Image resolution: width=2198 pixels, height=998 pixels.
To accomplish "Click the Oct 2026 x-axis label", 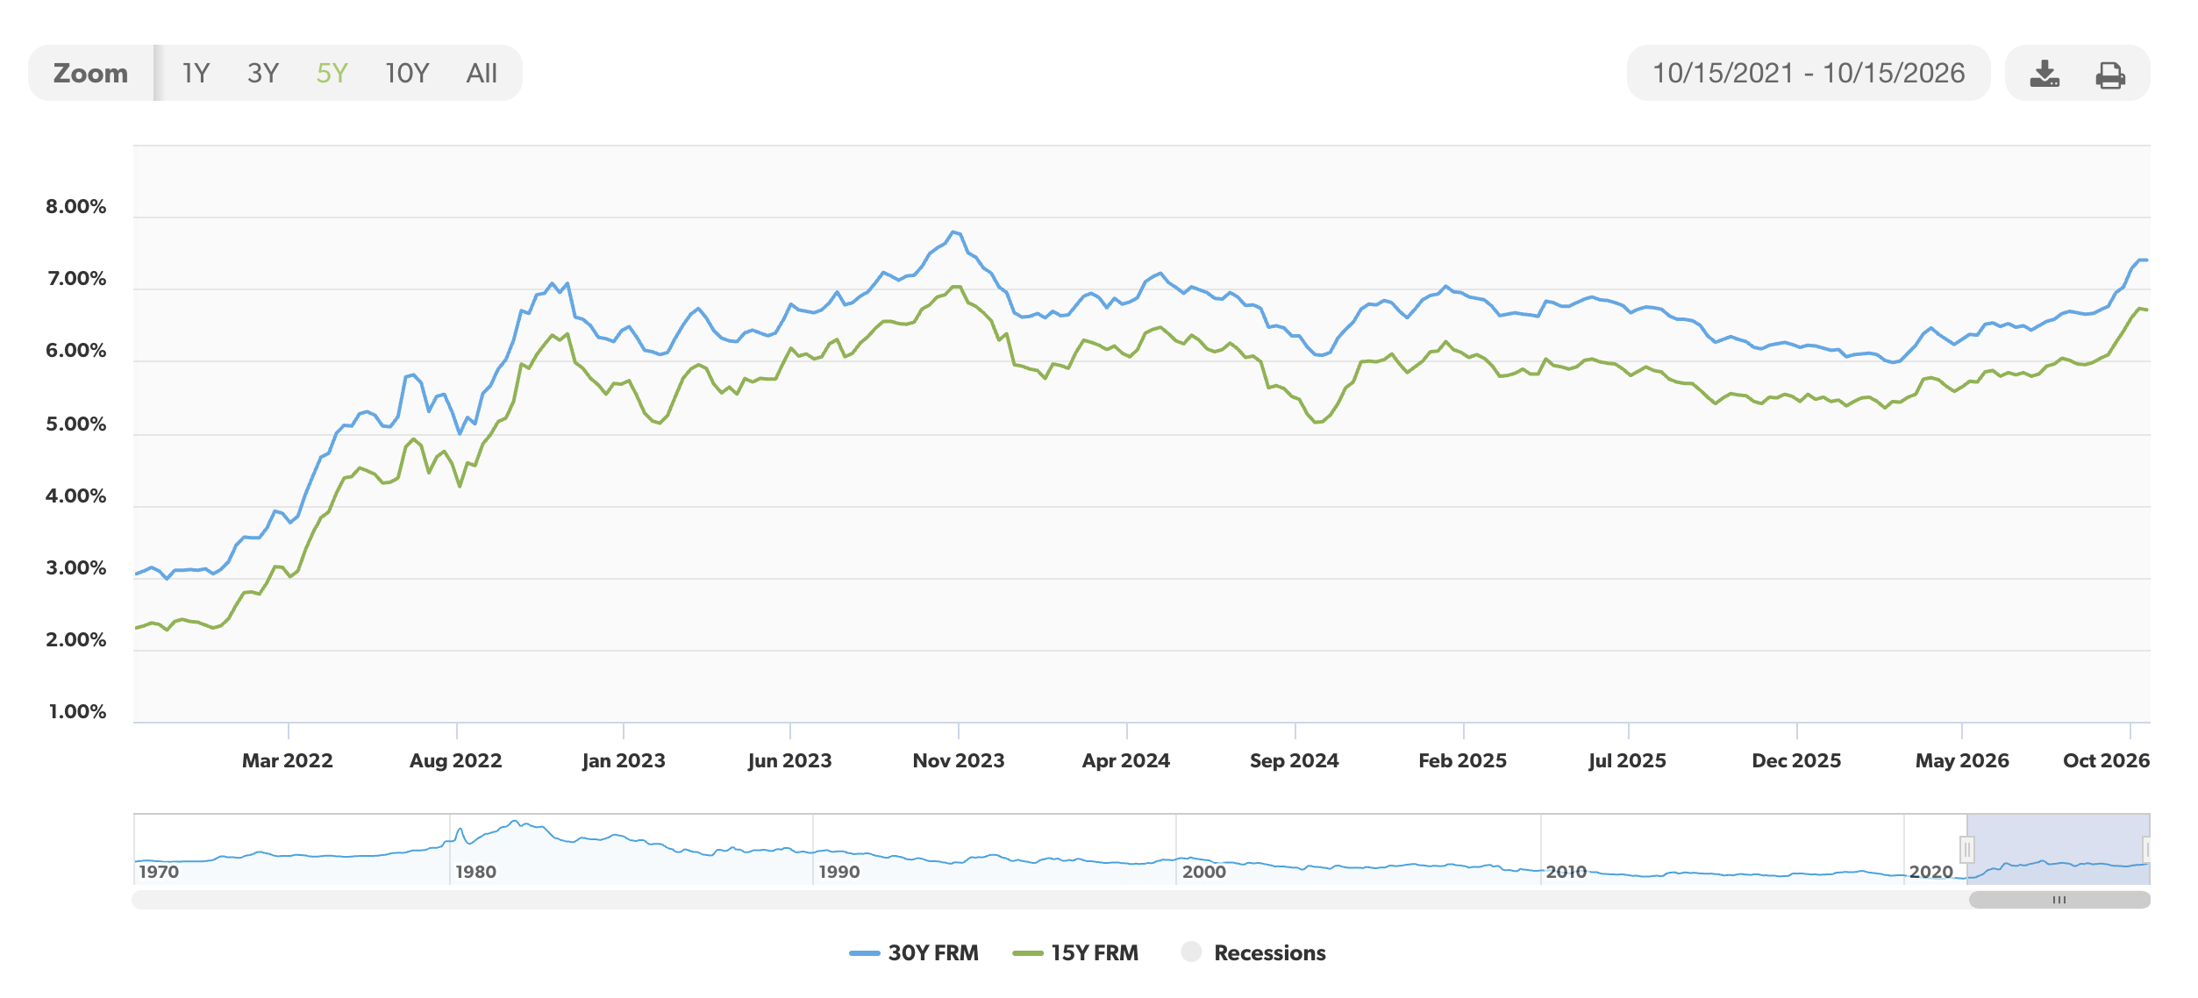I will coord(2106,760).
